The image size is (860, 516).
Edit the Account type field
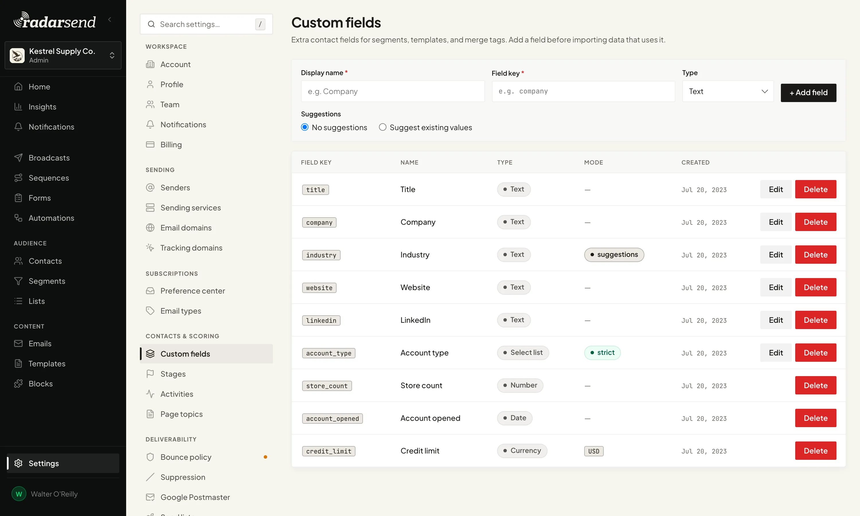click(x=776, y=353)
